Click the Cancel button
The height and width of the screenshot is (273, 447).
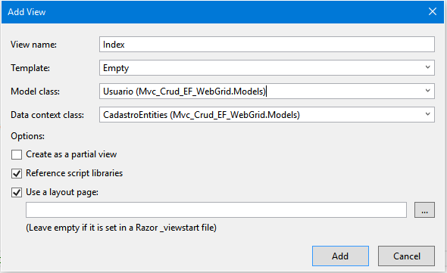click(407, 256)
